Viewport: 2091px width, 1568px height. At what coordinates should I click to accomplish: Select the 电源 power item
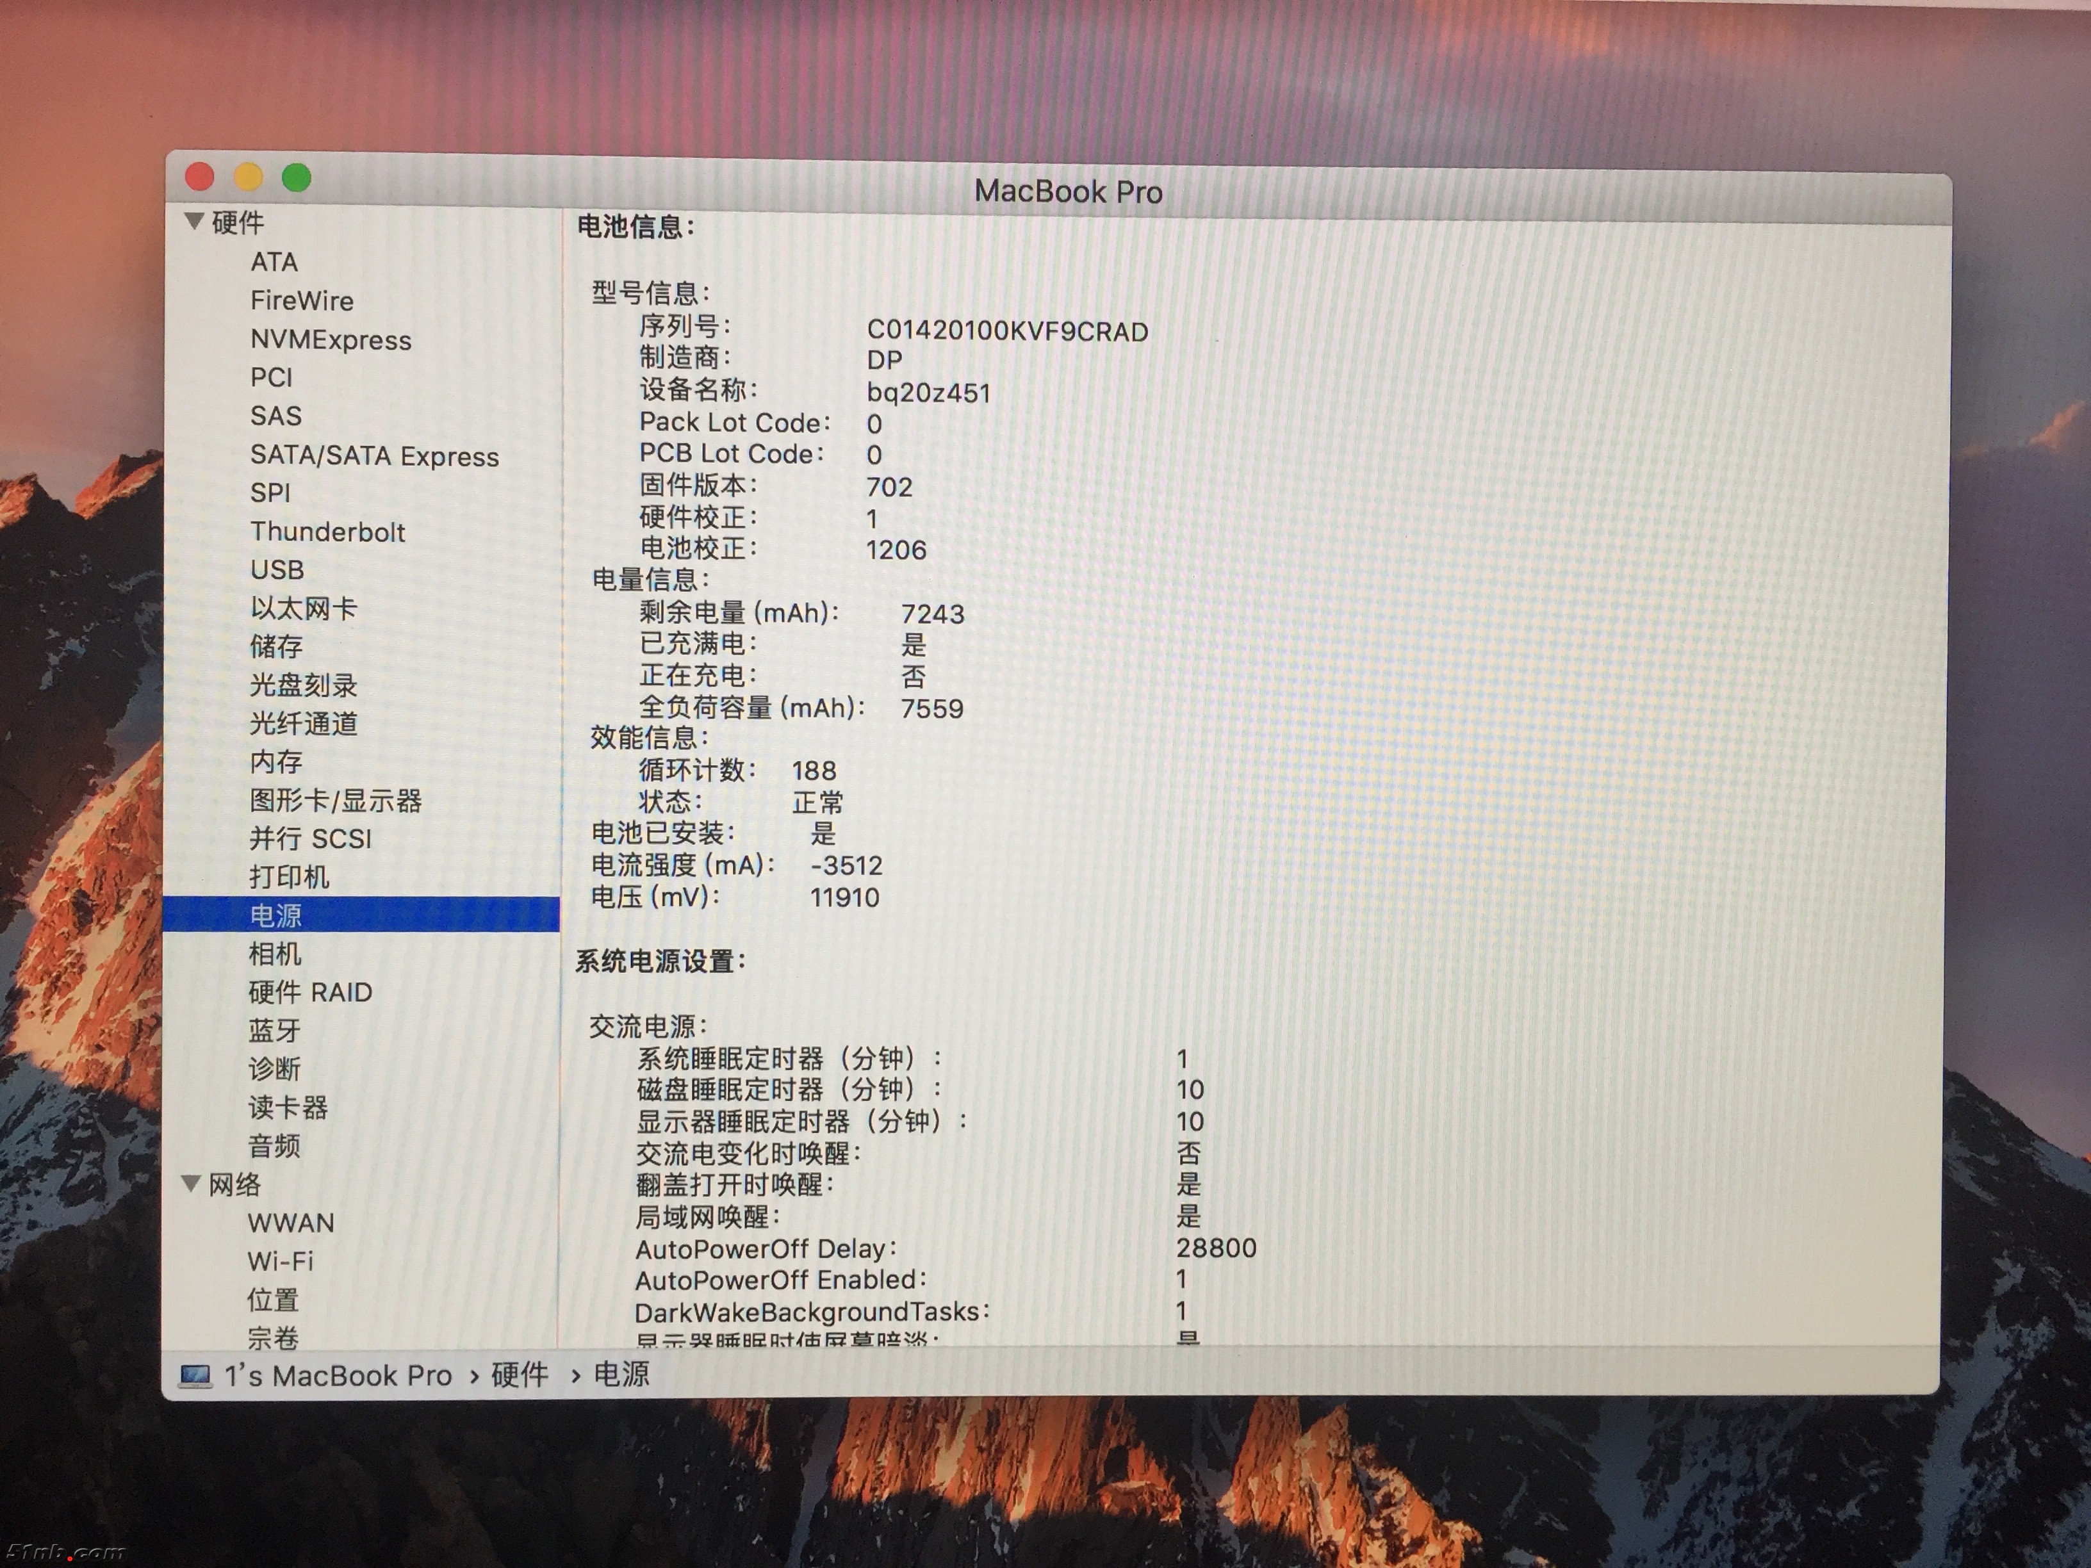click(276, 915)
